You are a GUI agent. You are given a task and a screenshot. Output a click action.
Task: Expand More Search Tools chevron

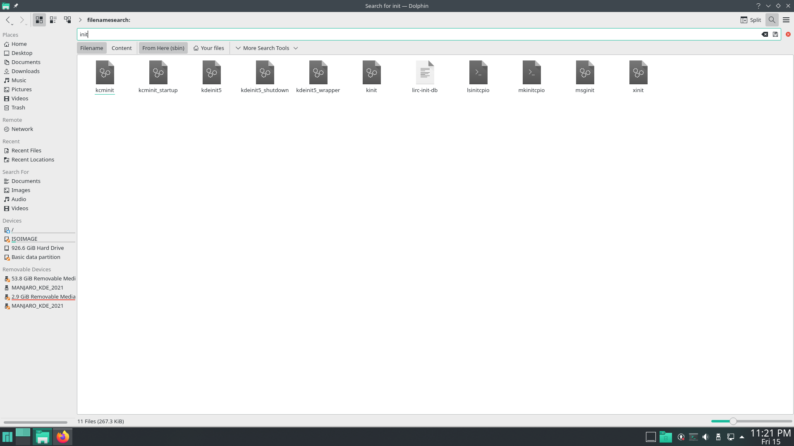tap(238, 48)
